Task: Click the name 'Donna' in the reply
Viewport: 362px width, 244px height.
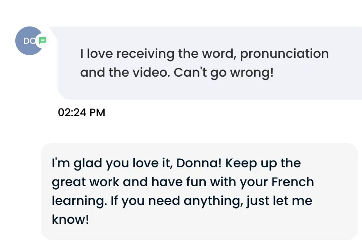Action: point(199,163)
